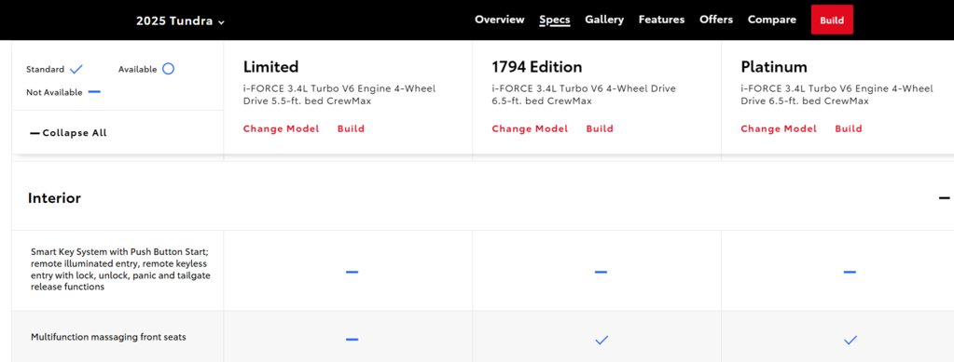Click Platinum's massaging seats checkmark
This screenshot has height=362, width=954.
pos(850,341)
